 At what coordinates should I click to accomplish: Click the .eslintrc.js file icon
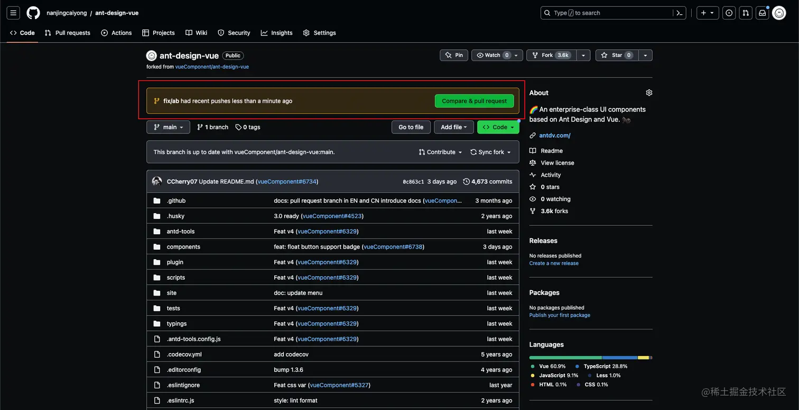pyautogui.click(x=157, y=400)
